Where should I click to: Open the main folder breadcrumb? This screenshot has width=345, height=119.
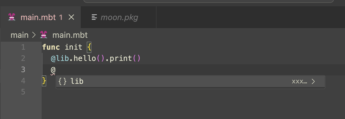[x=19, y=35]
